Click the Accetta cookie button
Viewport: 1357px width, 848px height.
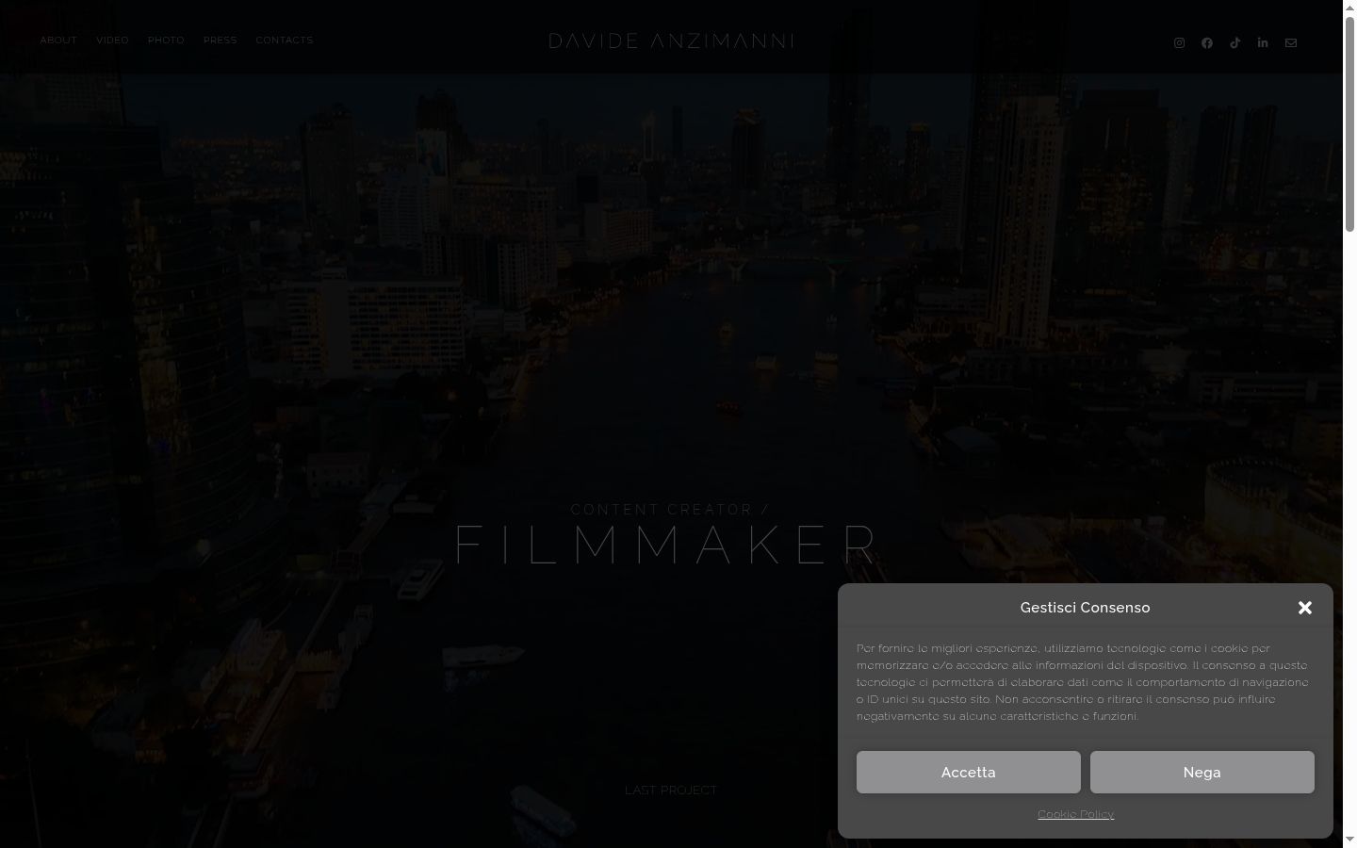[x=969, y=772]
